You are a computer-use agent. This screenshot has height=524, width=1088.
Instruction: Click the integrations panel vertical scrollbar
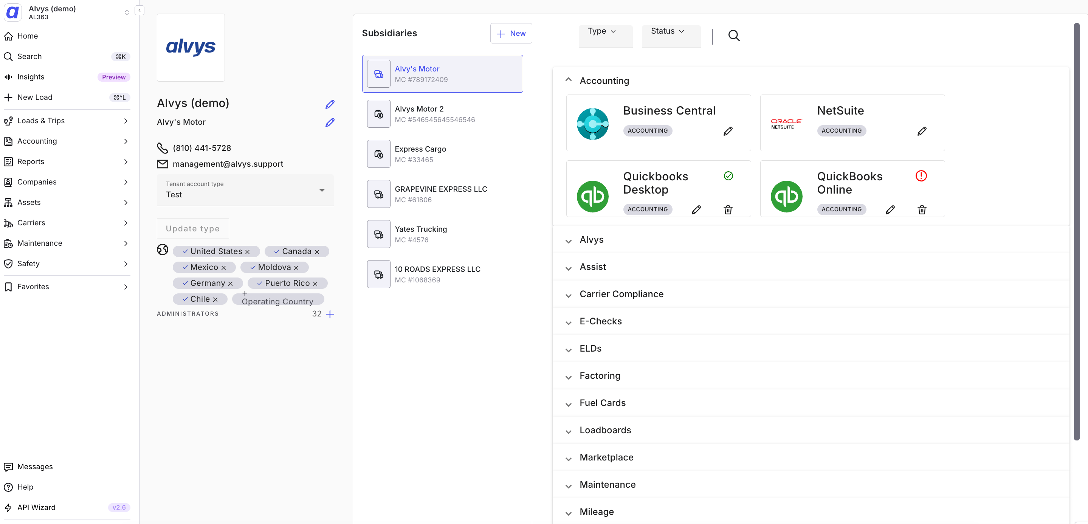point(1077,232)
